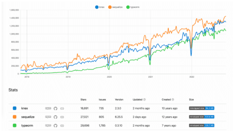Click the typeorm package name in Stats
The height and width of the screenshot is (135, 244).
(27, 125)
